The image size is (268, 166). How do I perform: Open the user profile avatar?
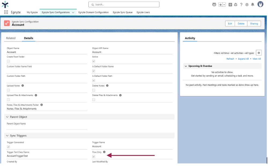(260, 4)
